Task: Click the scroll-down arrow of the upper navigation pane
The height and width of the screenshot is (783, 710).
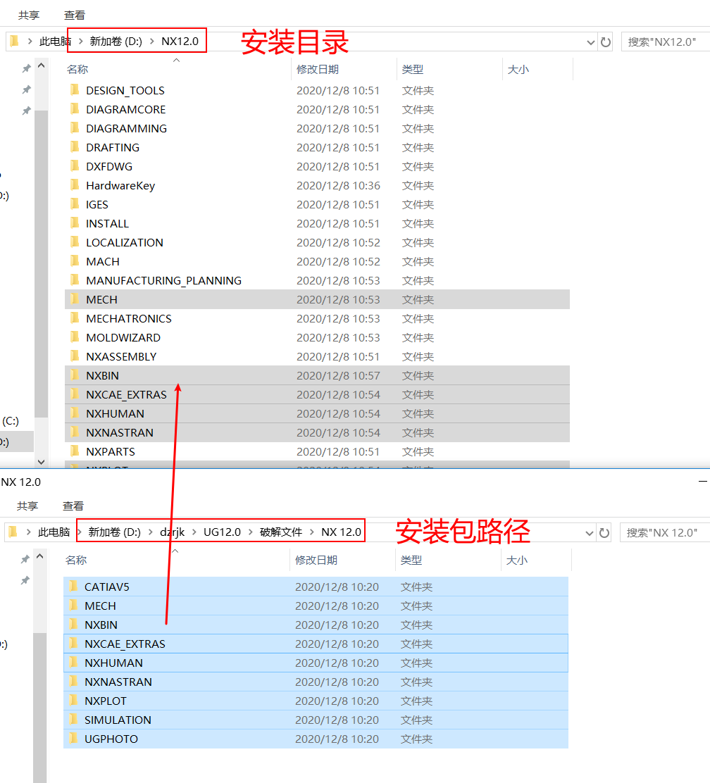Action: [x=41, y=461]
